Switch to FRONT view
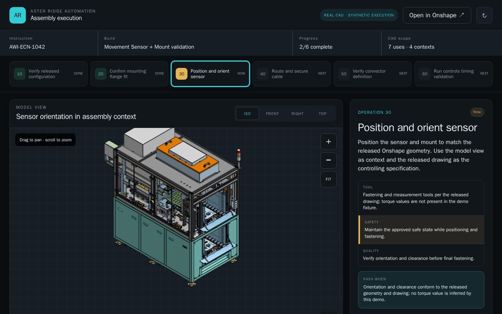Screen dimensions: 502x314 272,113
